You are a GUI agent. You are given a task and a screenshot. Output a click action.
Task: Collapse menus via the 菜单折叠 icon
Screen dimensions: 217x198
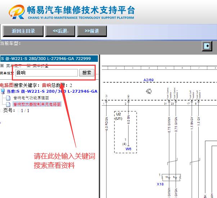tap(28, 66)
